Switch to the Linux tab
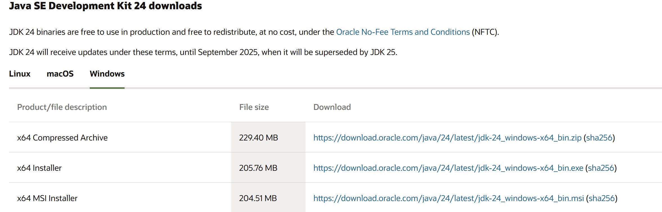 tap(20, 74)
